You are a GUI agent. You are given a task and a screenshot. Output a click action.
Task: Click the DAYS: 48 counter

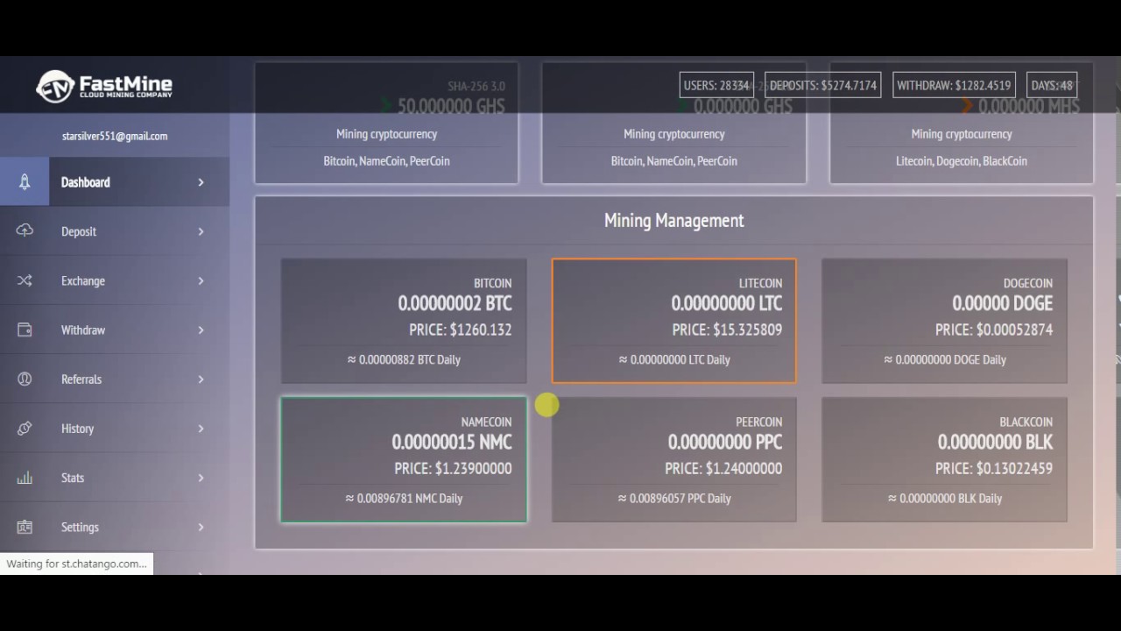(x=1052, y=85)
